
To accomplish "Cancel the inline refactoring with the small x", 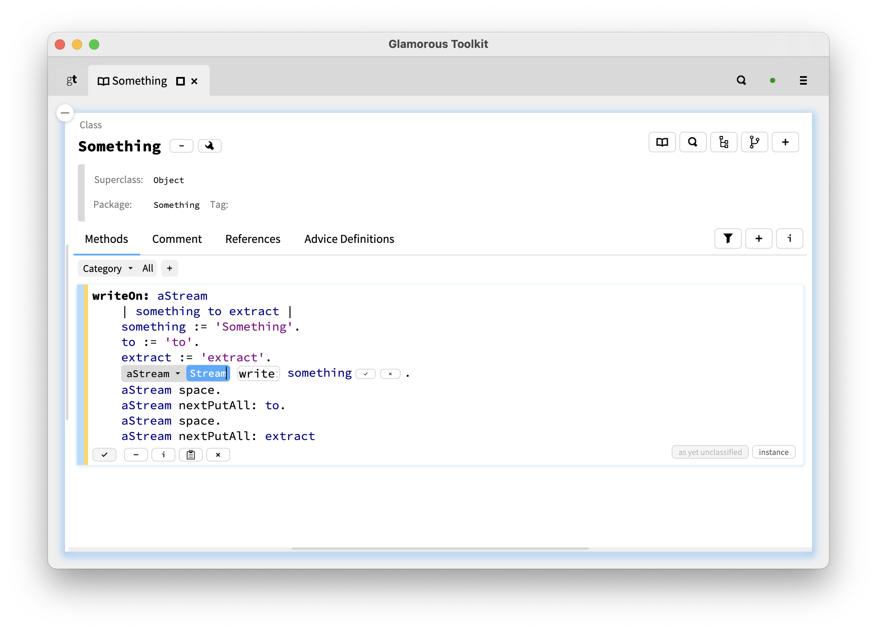I will [x=390, y=374].
